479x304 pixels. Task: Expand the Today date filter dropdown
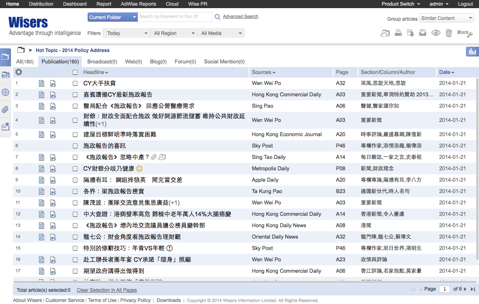click(127, 33)
